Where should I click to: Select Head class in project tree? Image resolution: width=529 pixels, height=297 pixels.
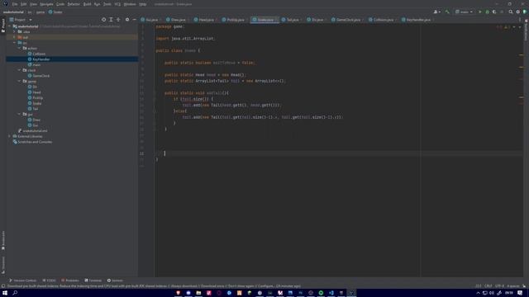(x=35, y=92)
